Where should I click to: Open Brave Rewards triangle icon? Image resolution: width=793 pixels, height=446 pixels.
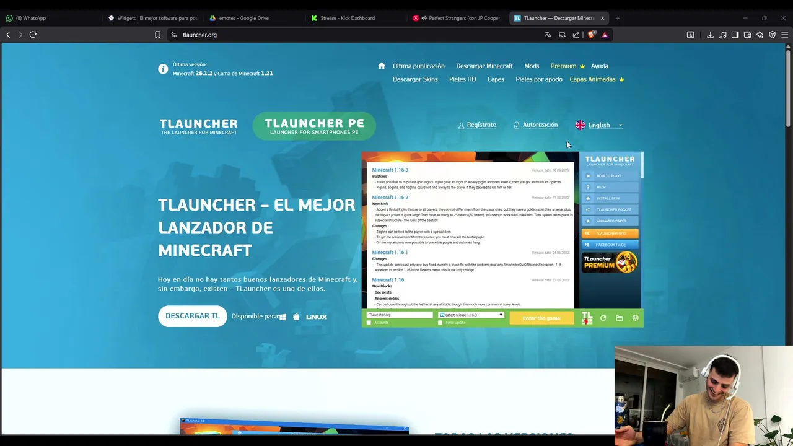[605, 35]
